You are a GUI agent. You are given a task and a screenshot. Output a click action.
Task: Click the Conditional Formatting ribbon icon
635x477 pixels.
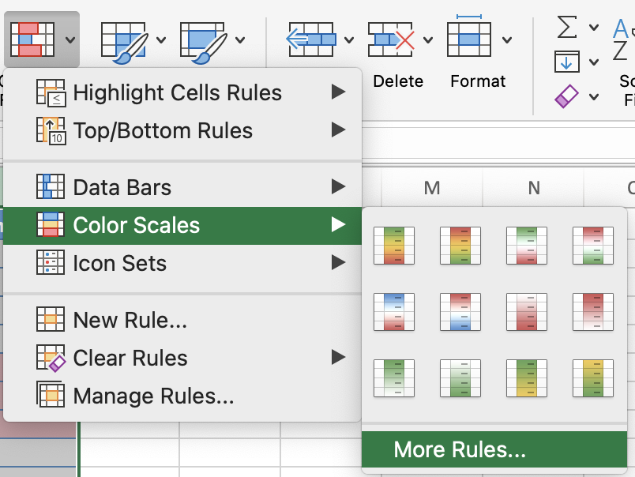point(34,39)
